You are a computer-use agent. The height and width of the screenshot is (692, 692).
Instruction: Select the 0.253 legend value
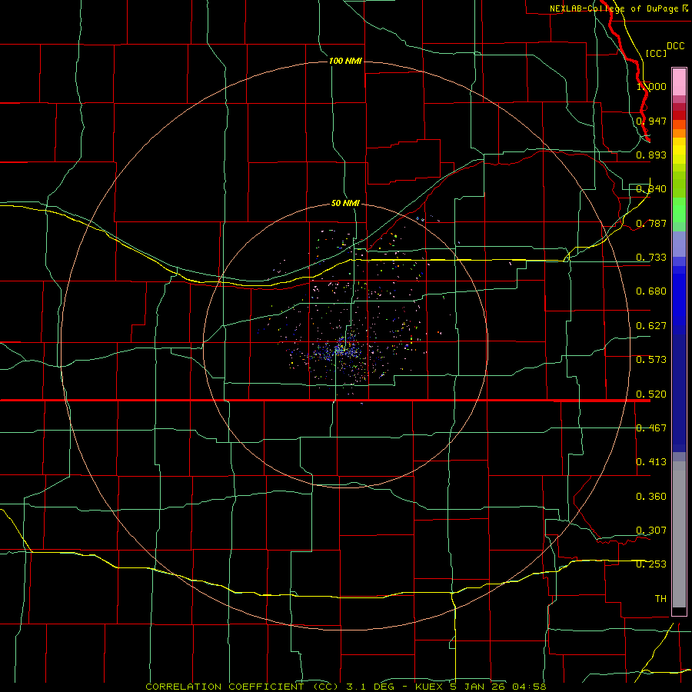point(651,564)
